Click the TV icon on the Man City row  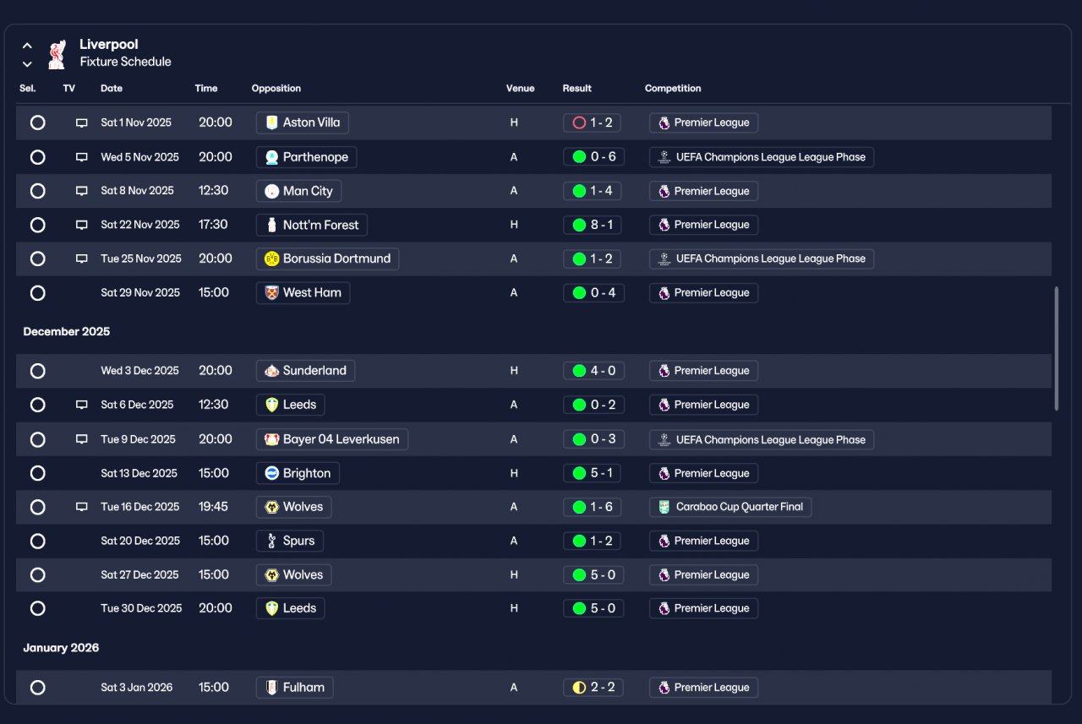pyautogui.click(x=82, y=191)
